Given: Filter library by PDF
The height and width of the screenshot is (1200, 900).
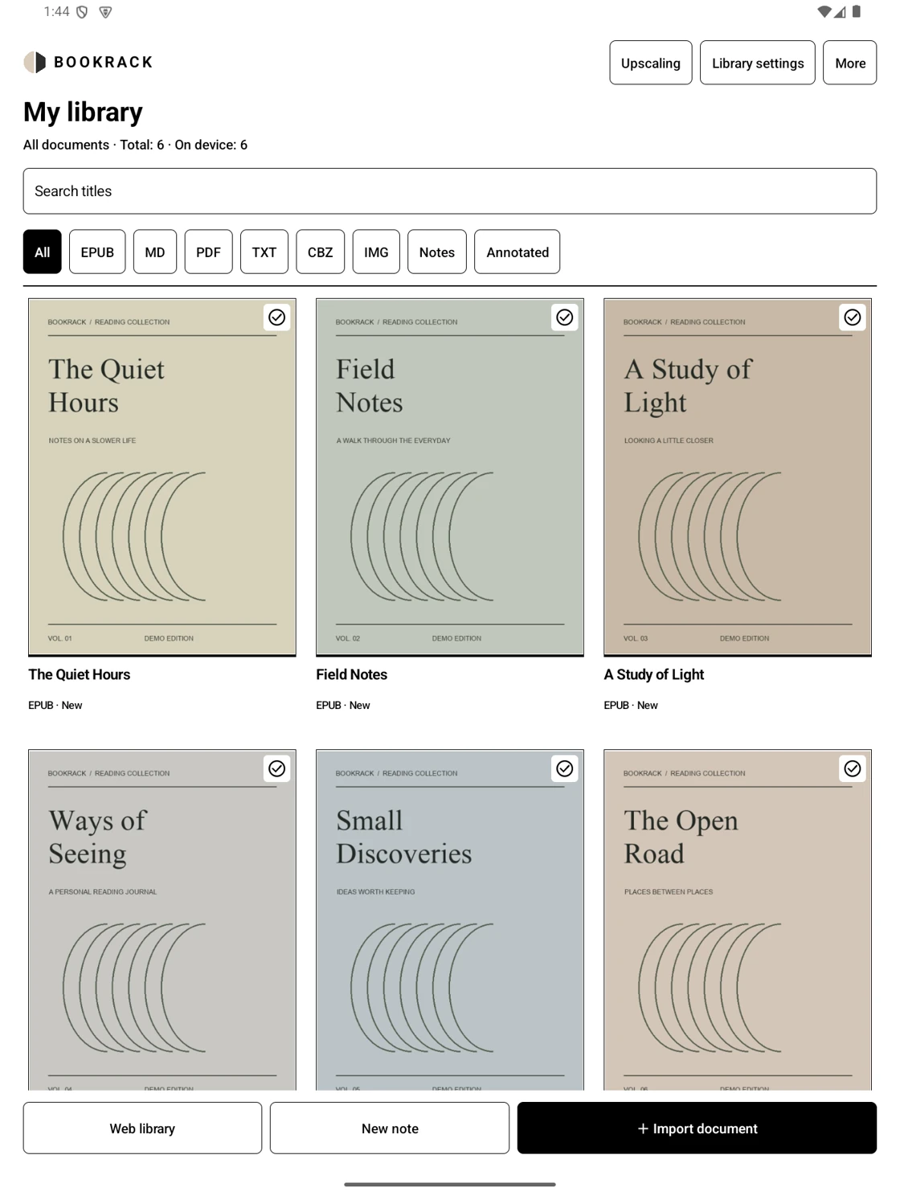Looking at the screenshot, I should click(x=208, y=252).
